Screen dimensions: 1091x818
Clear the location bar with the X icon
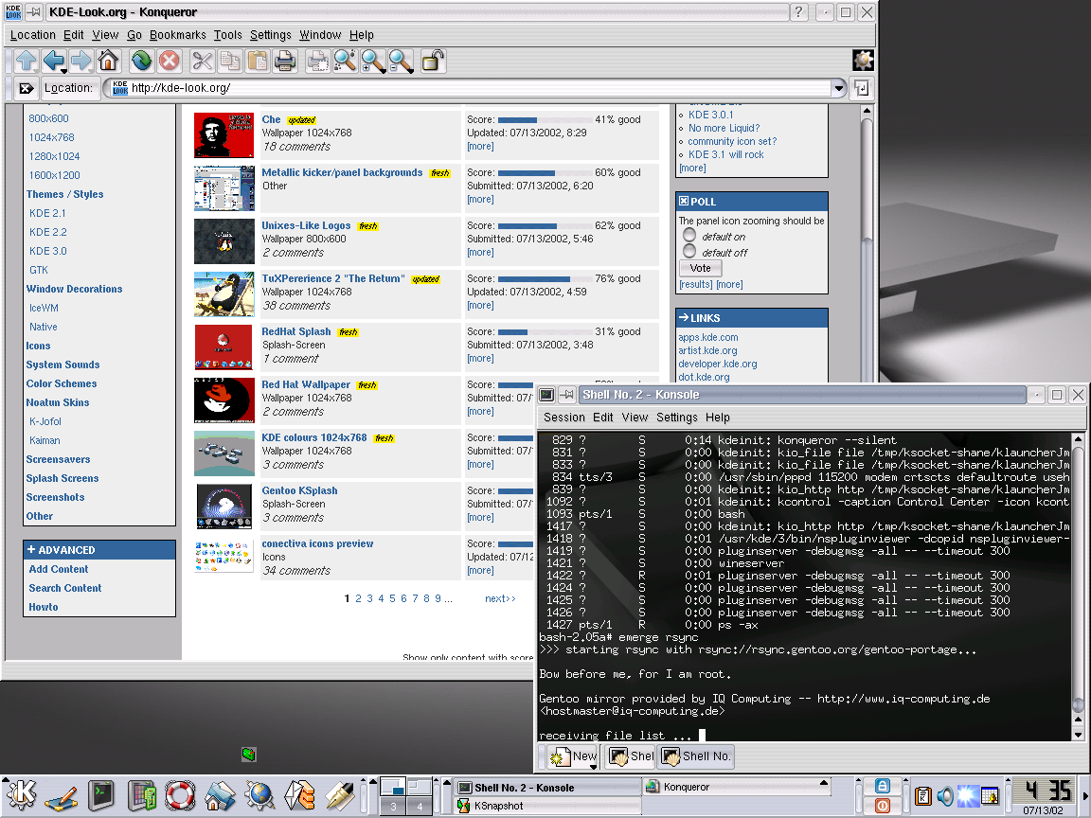(27, 88)
